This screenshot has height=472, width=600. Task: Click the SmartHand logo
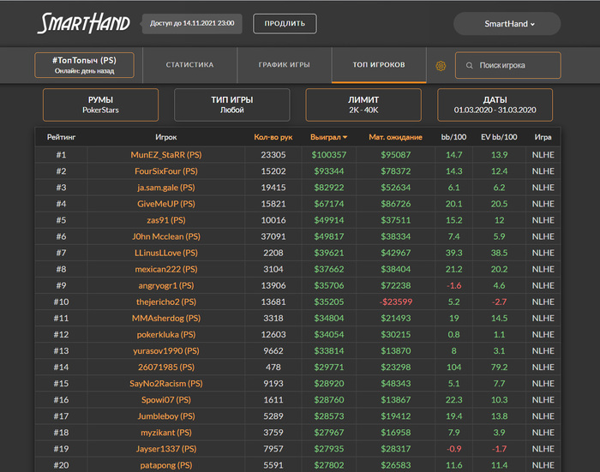point(84,23)
